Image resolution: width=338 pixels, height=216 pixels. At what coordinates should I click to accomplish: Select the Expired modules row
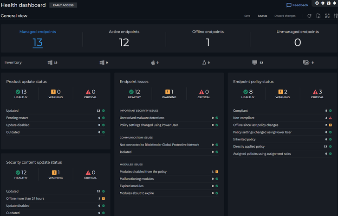click(x=169, y=186)
